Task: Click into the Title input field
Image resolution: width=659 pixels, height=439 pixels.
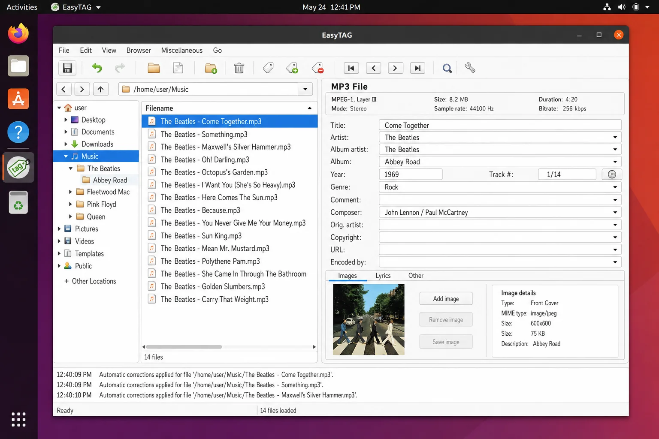Action: pos(500,125)
